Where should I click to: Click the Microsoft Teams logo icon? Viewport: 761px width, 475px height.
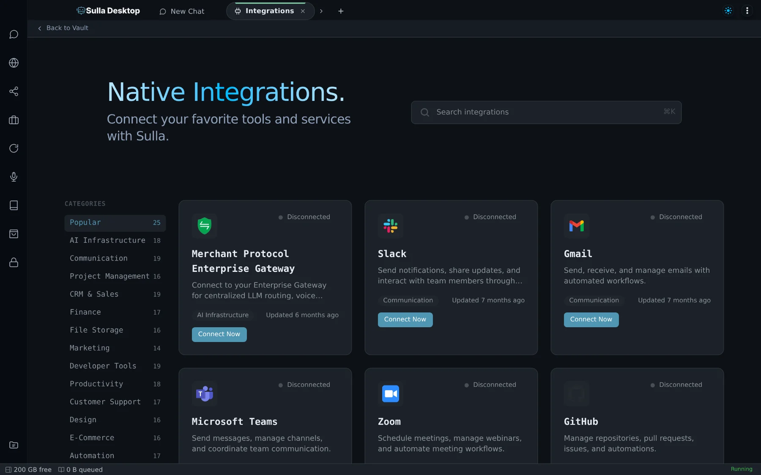point(204,394)
